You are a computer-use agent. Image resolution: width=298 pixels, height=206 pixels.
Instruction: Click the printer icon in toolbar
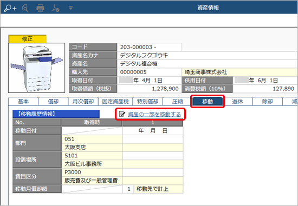(40, 8)
